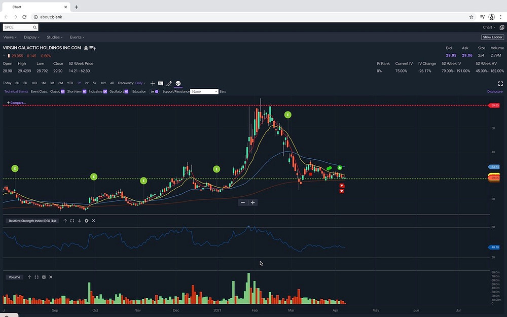507x317 pixels.
Task: Click the blue 33.74 moving average tag
Action: click(x=494, y=167)
